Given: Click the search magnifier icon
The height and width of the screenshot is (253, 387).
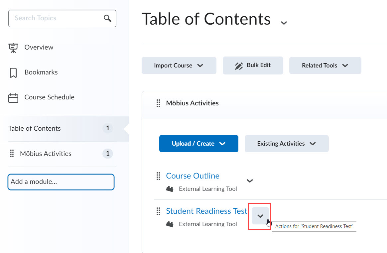Looking at the screenshot, I should [107, 18].
